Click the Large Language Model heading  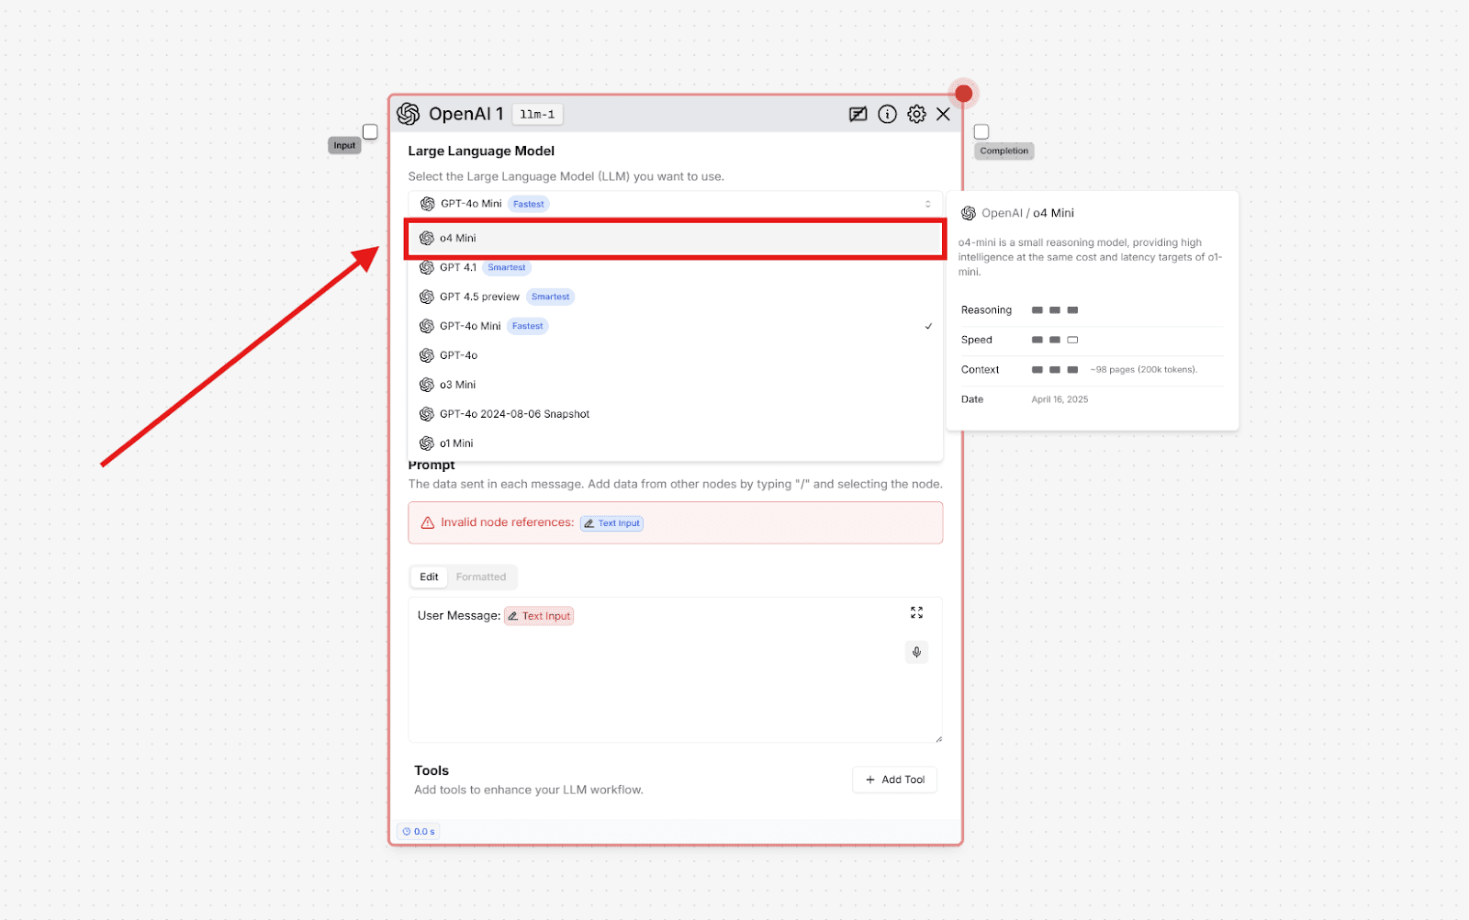point(481,151)
